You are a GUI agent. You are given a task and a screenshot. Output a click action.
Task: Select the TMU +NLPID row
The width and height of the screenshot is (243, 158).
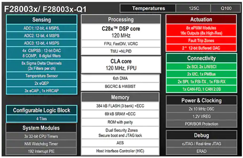121,51
